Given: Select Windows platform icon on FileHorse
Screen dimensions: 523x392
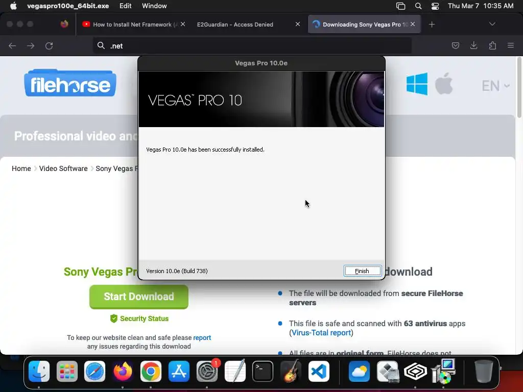Looking at the screenshot, I should [417, 84].
